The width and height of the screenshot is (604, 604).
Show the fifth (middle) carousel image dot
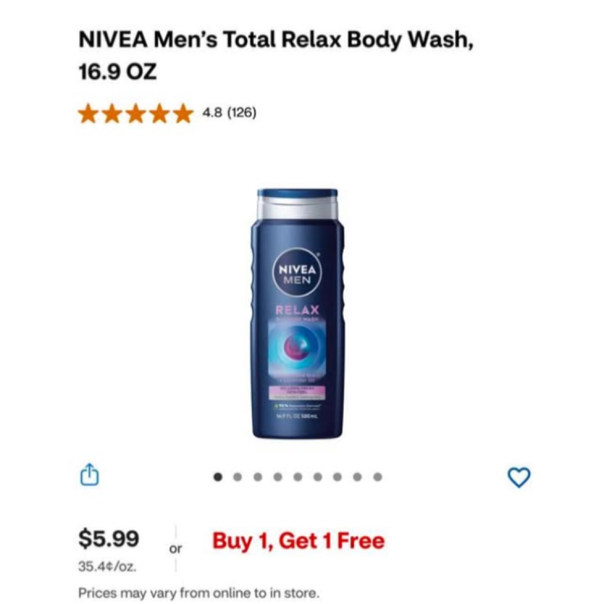click(x=298, y=477)
